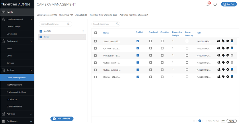Expand the ms (60) directory
Screen dimensions: 240x124
click(x=41, y=31)
